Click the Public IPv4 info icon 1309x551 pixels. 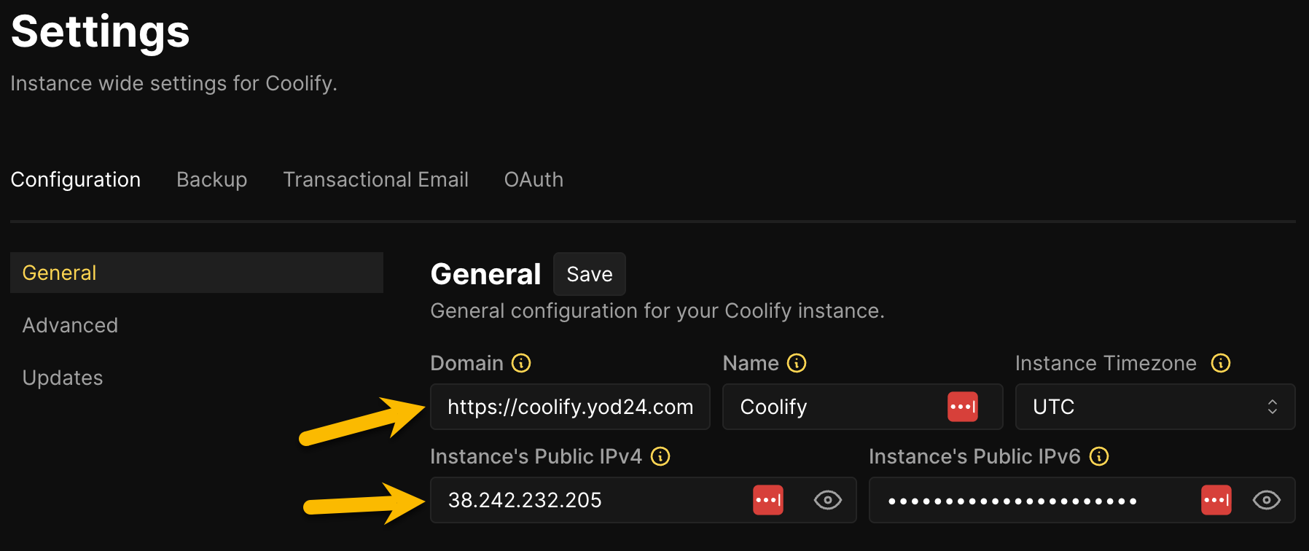[660, 456]
